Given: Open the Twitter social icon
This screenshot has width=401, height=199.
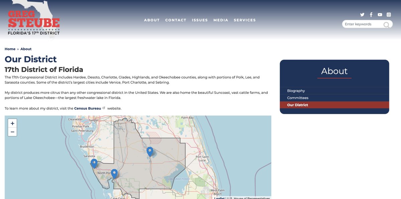Looking at the screenshot, I should click(x=362, y=15).
